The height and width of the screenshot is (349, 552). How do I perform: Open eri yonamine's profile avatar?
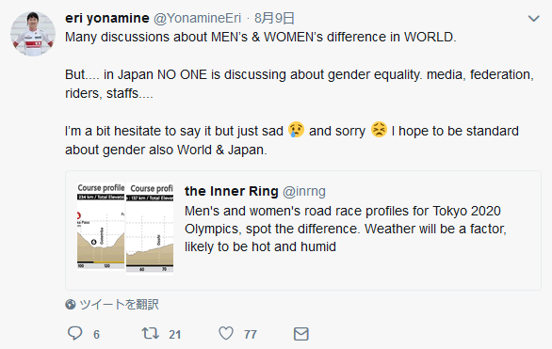click(33, 34)
